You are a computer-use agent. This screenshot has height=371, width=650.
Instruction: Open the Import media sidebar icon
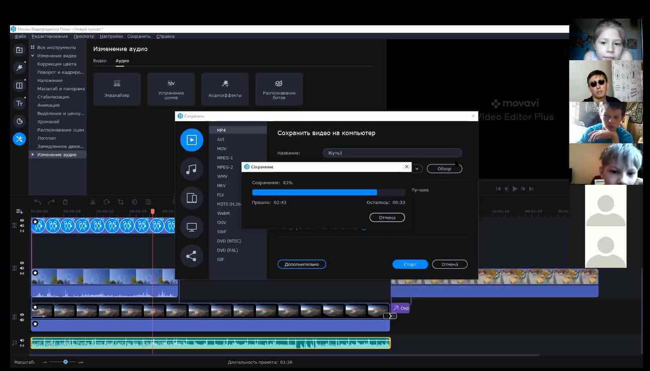pyautogui.click(x=19, y=50)
